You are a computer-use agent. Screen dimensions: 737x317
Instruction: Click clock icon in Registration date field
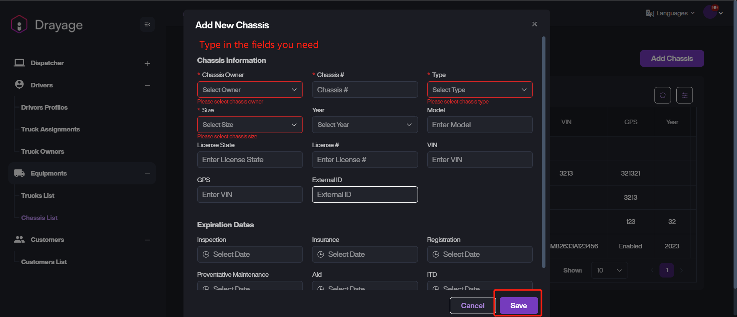click(436, 255)
